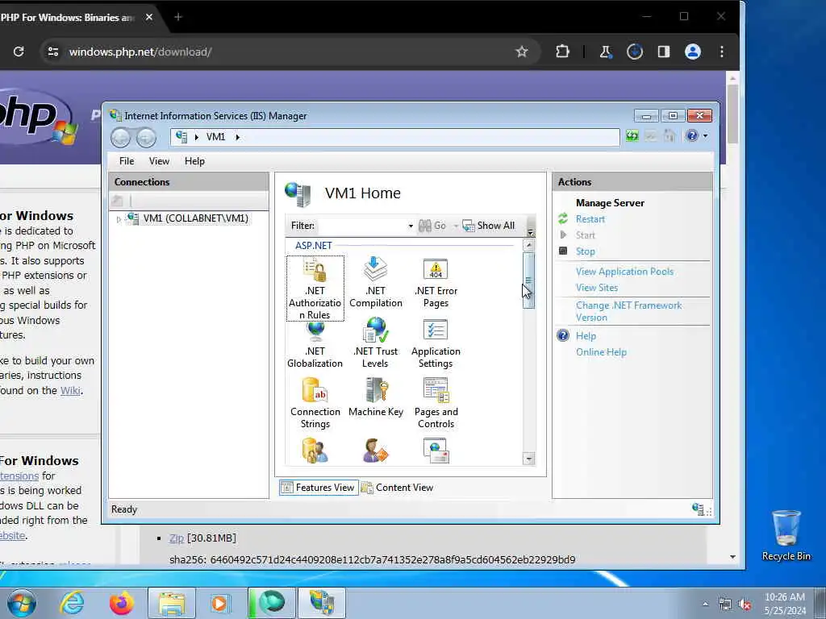Screen dimensions: 826x619
Task: Click features list scrollbar down arrow
Action: 529,459
